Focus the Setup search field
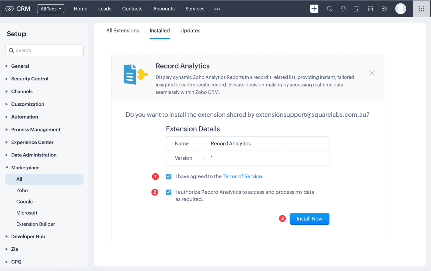 [44, 50]
